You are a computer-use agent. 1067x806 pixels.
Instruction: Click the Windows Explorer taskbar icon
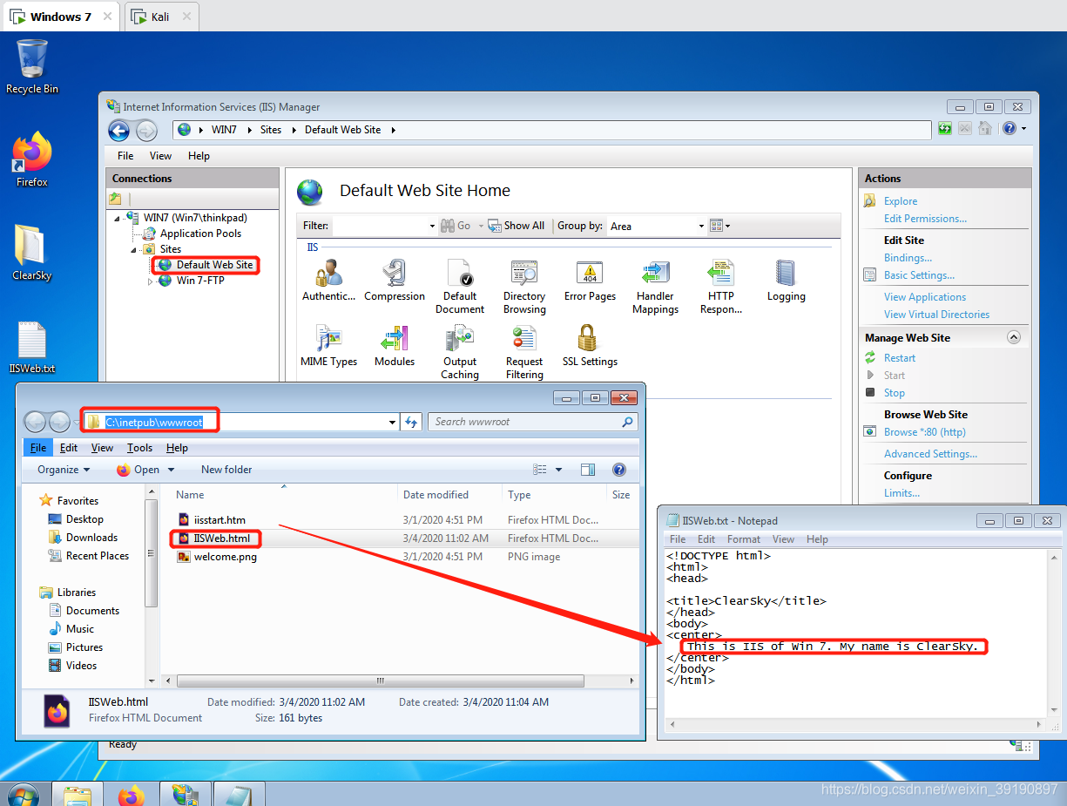coord(78,794)
